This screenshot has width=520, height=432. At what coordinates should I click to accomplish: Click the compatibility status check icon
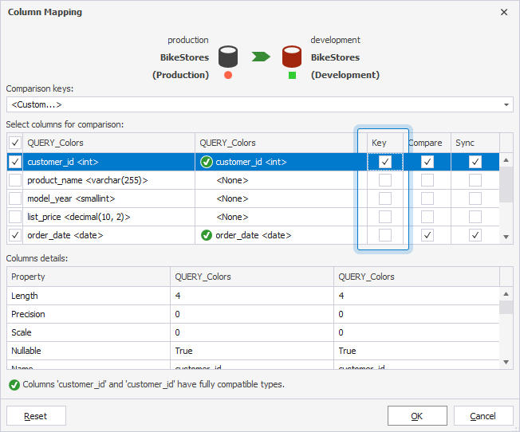[x=14, y=384]
